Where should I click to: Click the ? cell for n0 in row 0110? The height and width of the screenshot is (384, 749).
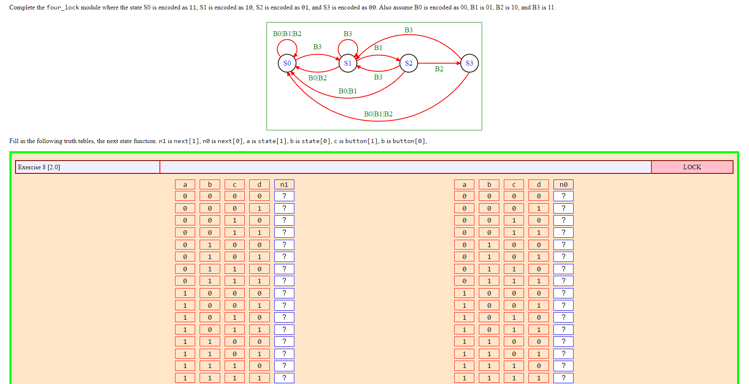tap(563, 269)
